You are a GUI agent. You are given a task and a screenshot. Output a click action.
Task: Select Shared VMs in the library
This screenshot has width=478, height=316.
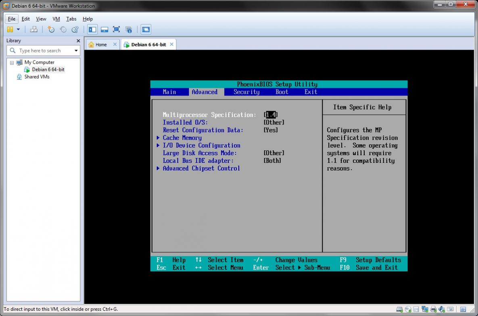(37, 77)
